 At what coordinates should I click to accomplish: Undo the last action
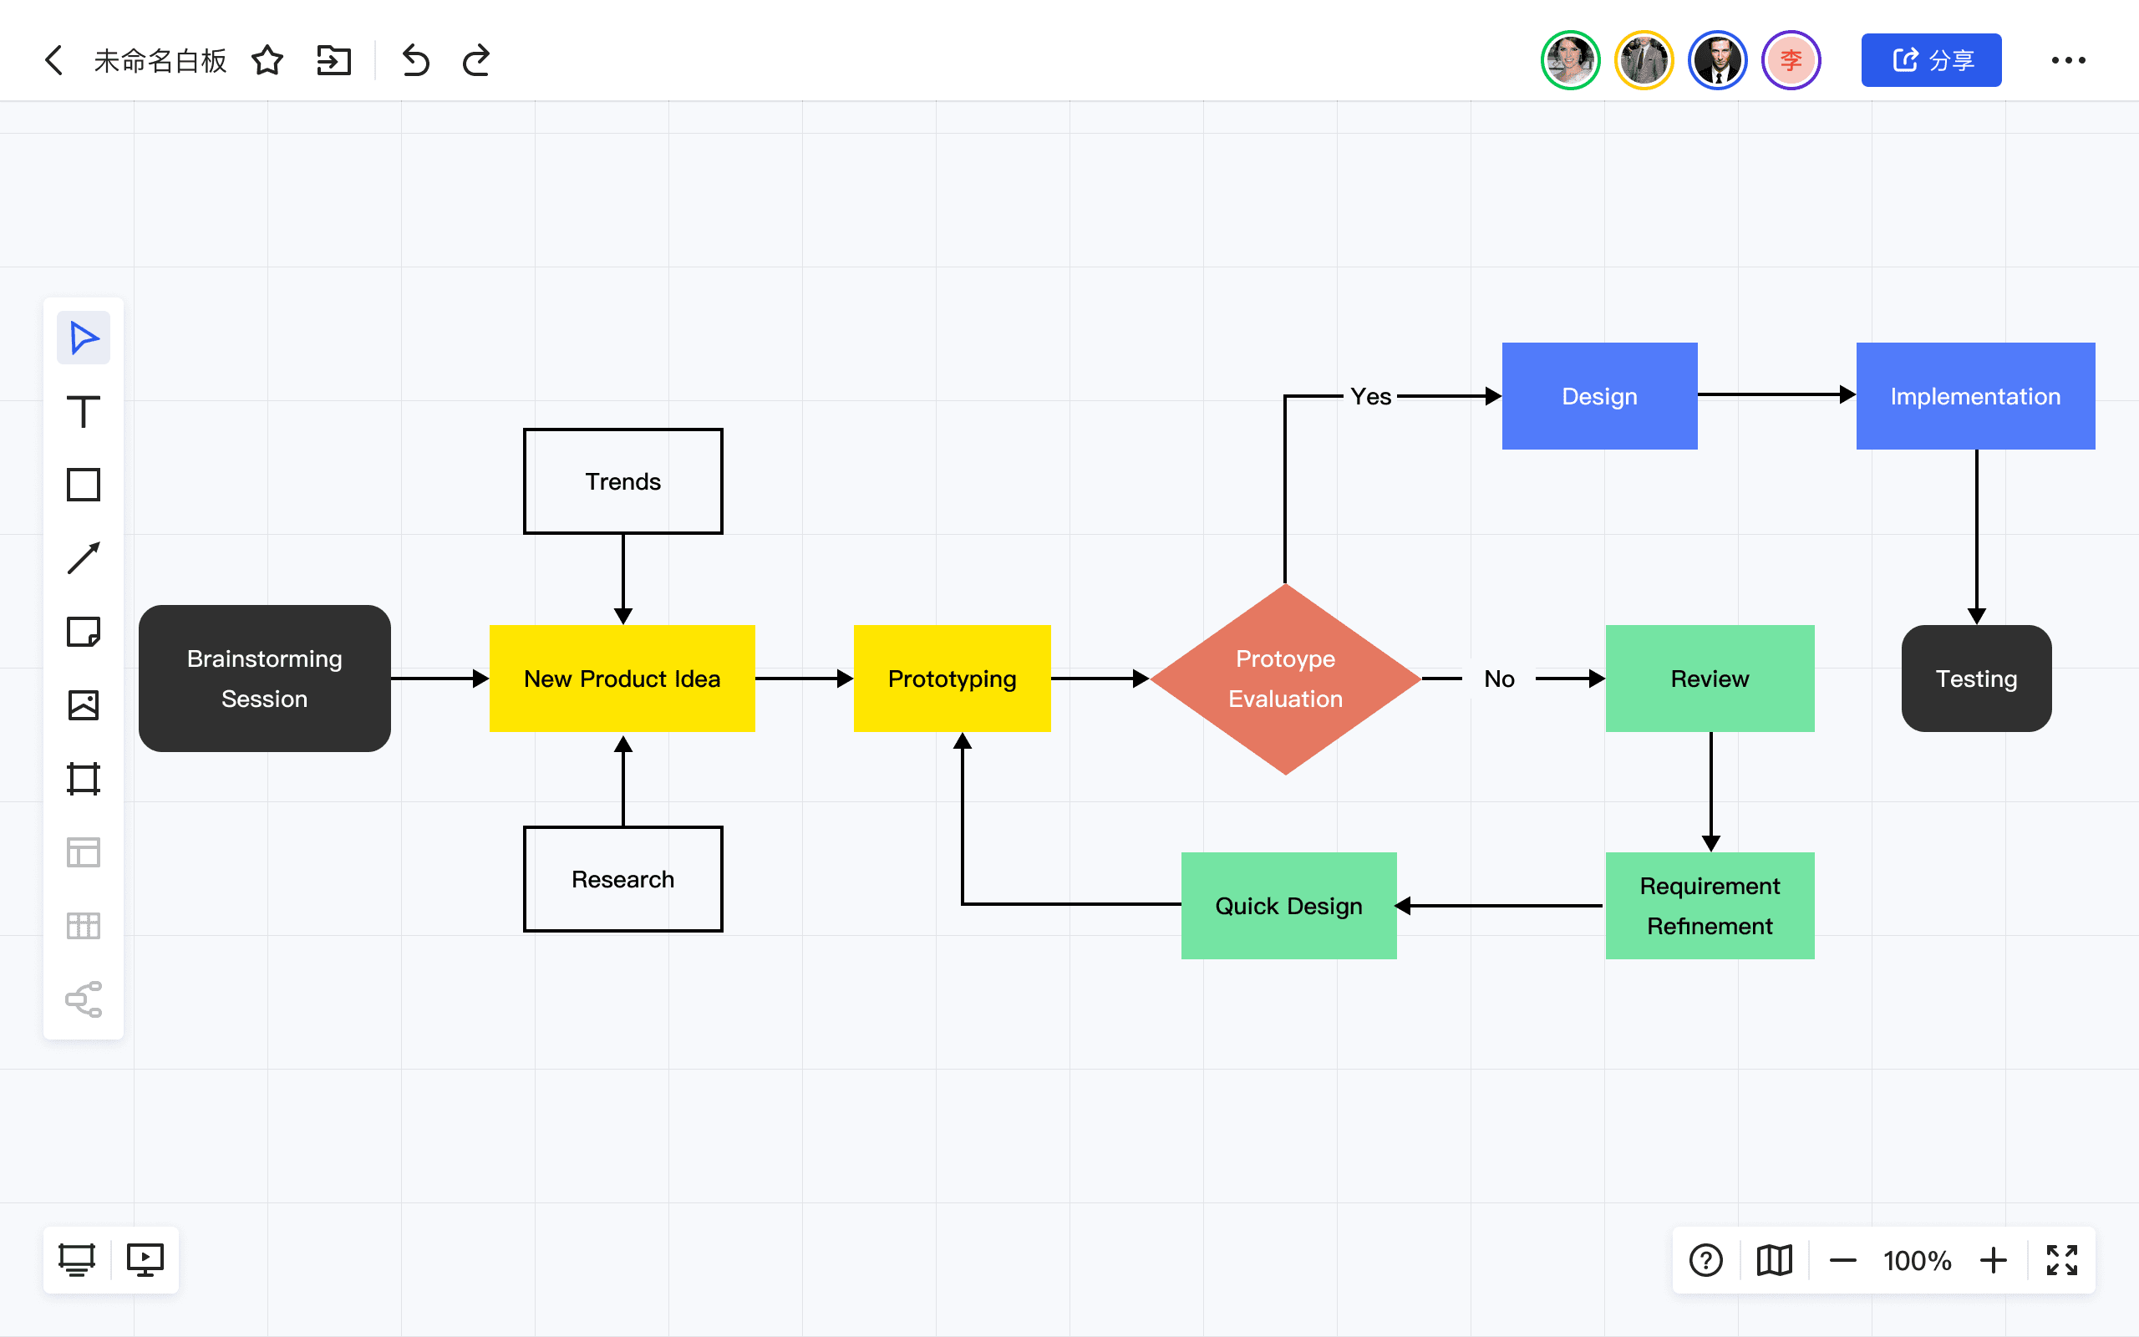click(x=415, y=60)
